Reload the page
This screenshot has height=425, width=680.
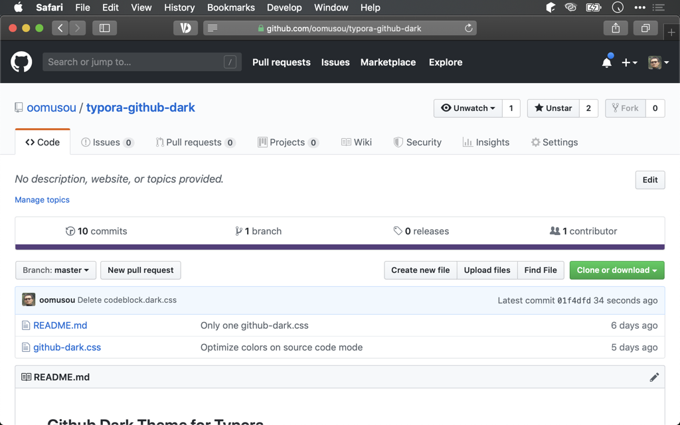468,28
